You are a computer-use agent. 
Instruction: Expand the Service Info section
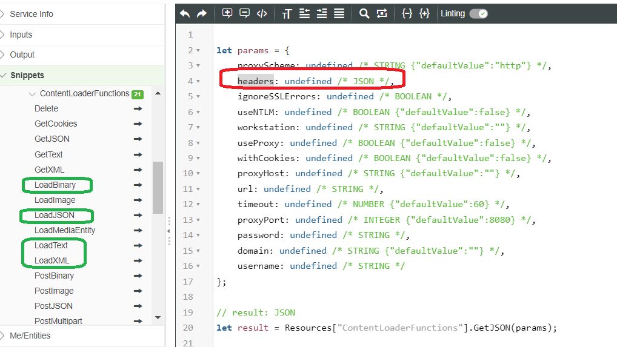32,14
